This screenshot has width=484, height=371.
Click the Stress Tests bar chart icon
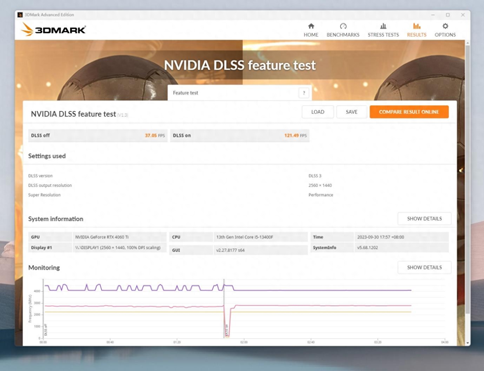tap(383, 26)
